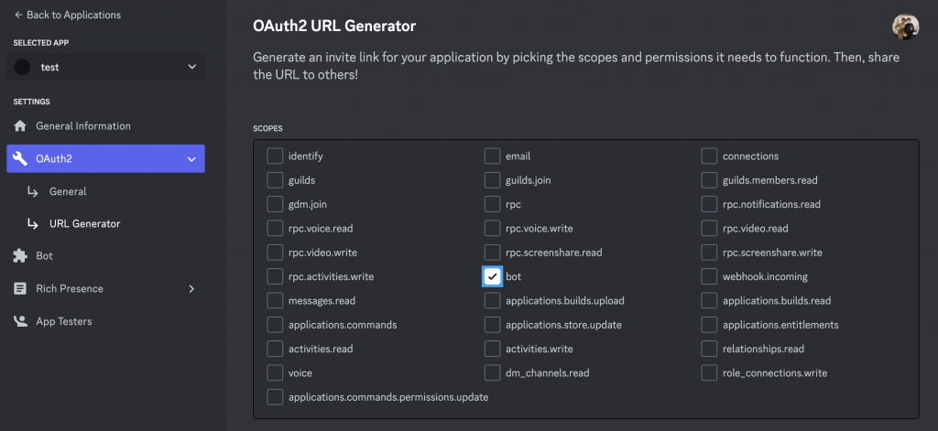Click the Rich Presence document icon
The image size is (938, 431).
coord(20,289)
